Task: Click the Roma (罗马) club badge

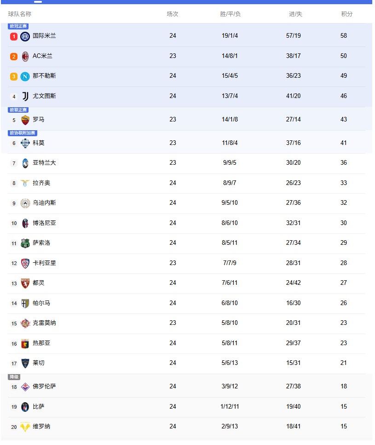Action: point(25,120)
